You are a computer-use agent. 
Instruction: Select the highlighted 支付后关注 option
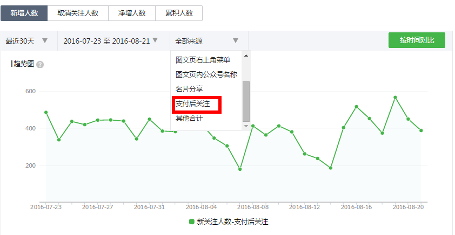[x=192, y=103]
